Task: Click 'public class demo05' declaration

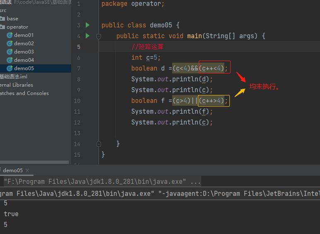Action: [137, 25]
